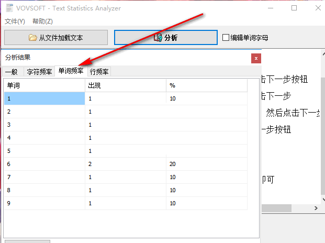Viewport: 325px width, 243px height.
Task: Toggle the 编辑单词字母 checkbox
Action: pyautogui.click(x=226, y=38)
